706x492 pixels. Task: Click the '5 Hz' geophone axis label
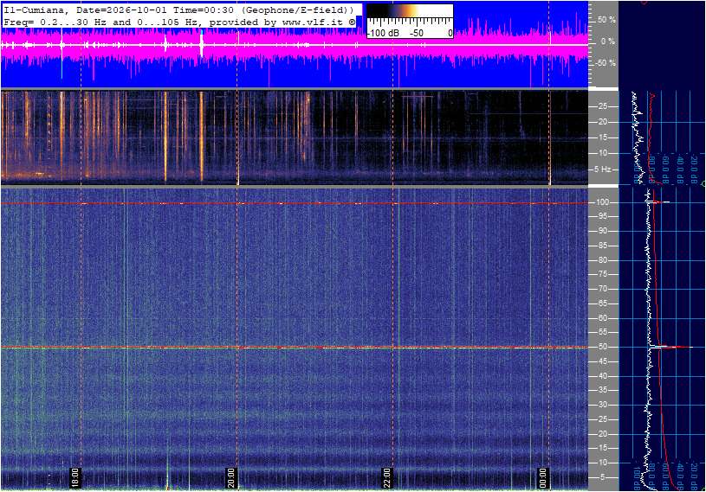point(603,169)
